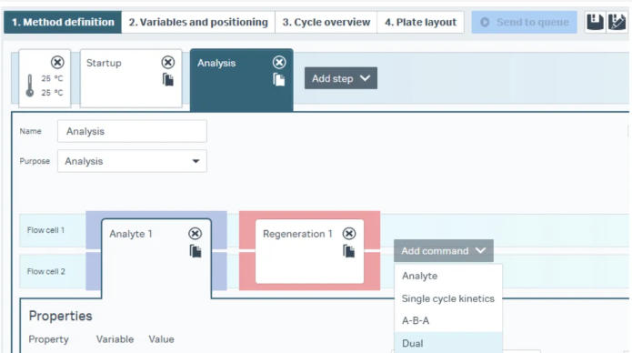The width and height of the screenshot is (632, 353).
Task: Click the Name input field containing Analysis
Action: pyautogui.click(x=132, y=132)
